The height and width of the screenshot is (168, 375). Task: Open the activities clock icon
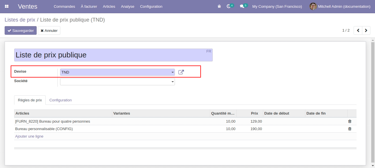[229, 6]
